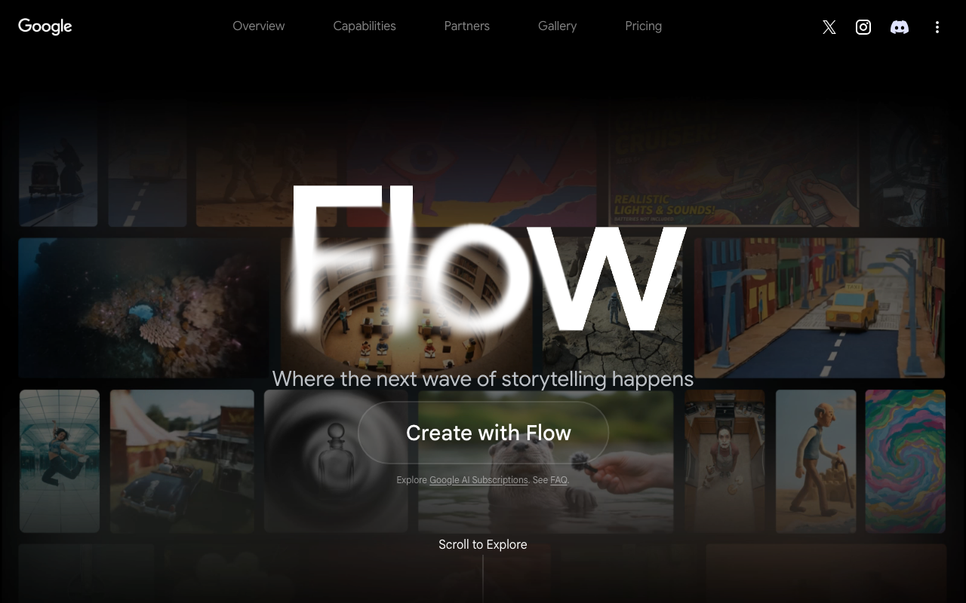Viewport: 966px width, 603px height.
Task: Select the yellow taxi street thumbnail
Action: click(x=820, y=308)
